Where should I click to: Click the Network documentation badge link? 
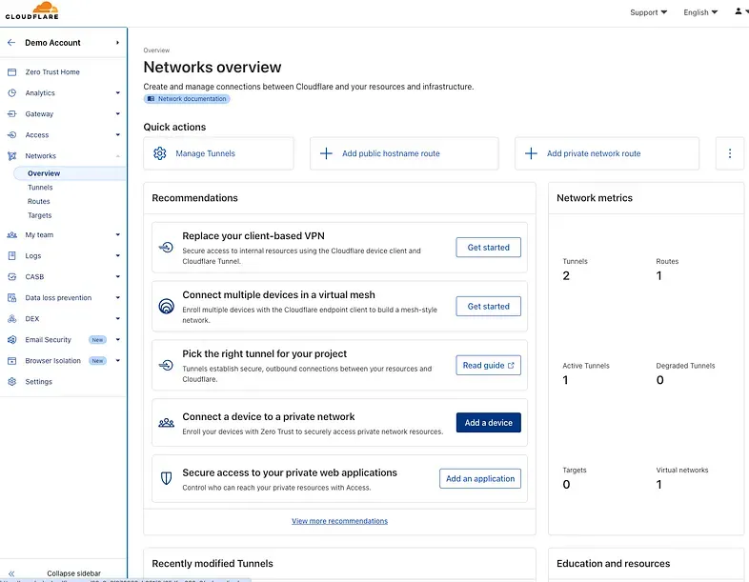click(x=187, y=99)
